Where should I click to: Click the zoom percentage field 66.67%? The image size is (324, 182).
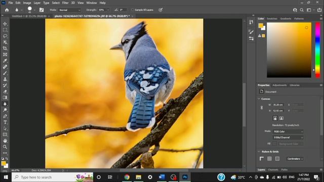pos(16,170)
